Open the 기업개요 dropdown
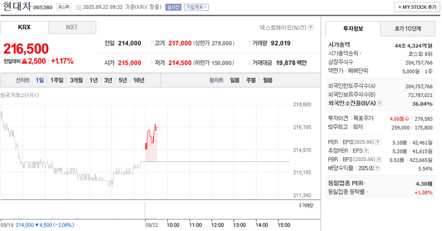442x231 pixels. coord(197,7)
